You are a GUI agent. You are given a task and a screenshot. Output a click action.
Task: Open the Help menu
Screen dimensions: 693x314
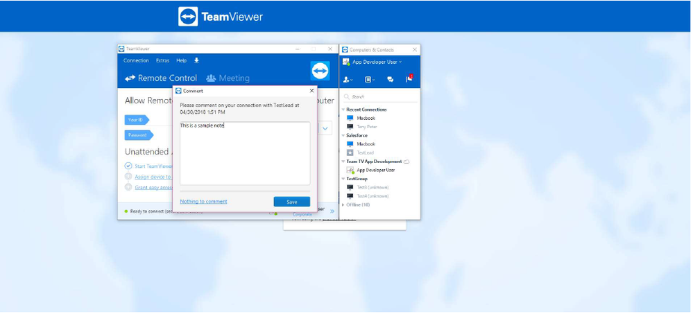tap(181, 60)
